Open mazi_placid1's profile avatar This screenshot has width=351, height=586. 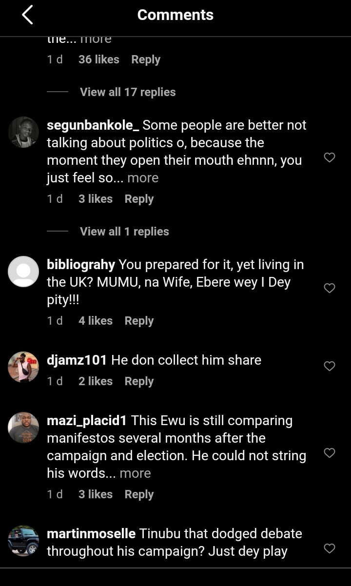pyautogui.click(x=23, y=428)
